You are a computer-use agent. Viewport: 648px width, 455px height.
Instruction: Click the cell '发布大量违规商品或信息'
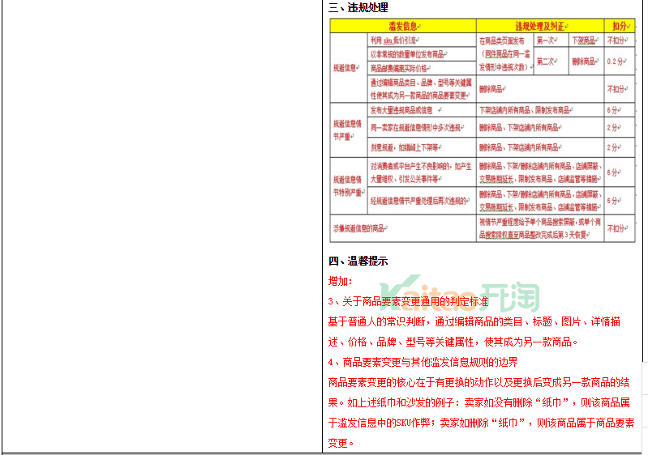[422, 110]
